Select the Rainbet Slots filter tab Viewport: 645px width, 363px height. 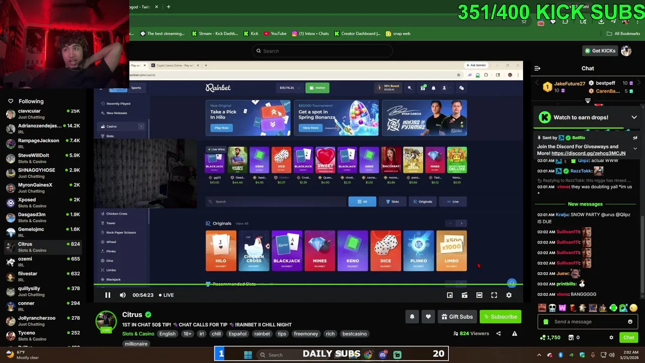pos(392,202)
